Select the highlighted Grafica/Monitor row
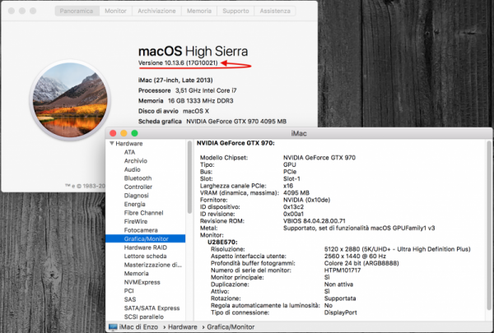Viewport: 494px width, 333px height. [146, 239]
